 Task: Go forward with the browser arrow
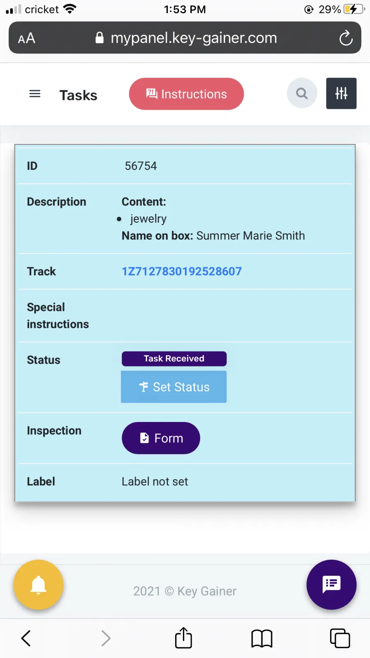pyautogui.click(x=106, y=638)
